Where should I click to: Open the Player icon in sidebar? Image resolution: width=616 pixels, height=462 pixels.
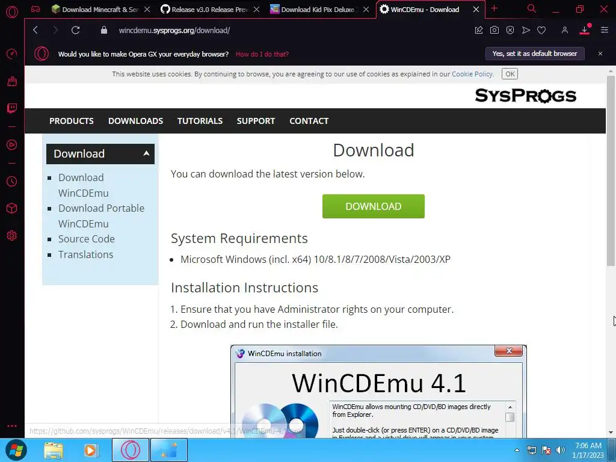tap(12, 144)
